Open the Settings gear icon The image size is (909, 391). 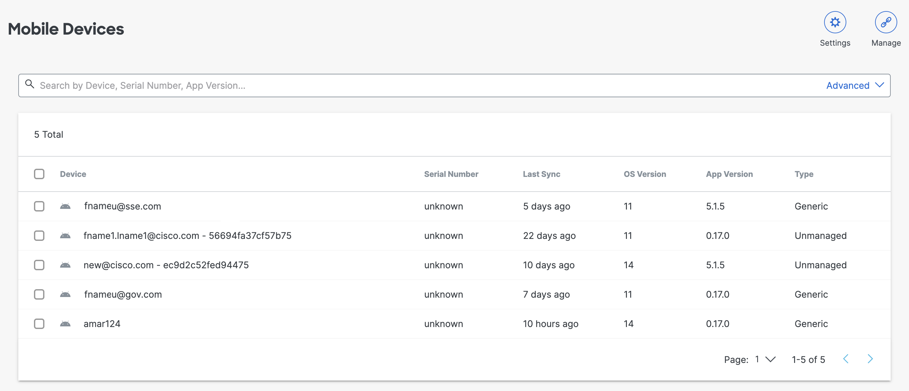click(835, 23)
